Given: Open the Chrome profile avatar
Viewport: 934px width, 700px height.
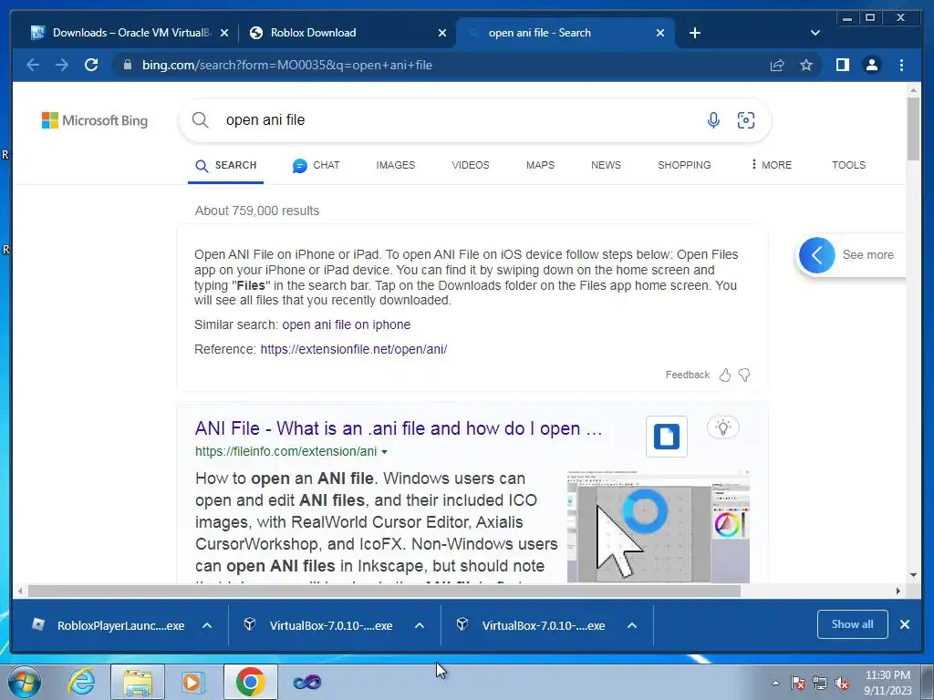Looking at the screenshot, I should pyautogui.click(x=871, y=65).
